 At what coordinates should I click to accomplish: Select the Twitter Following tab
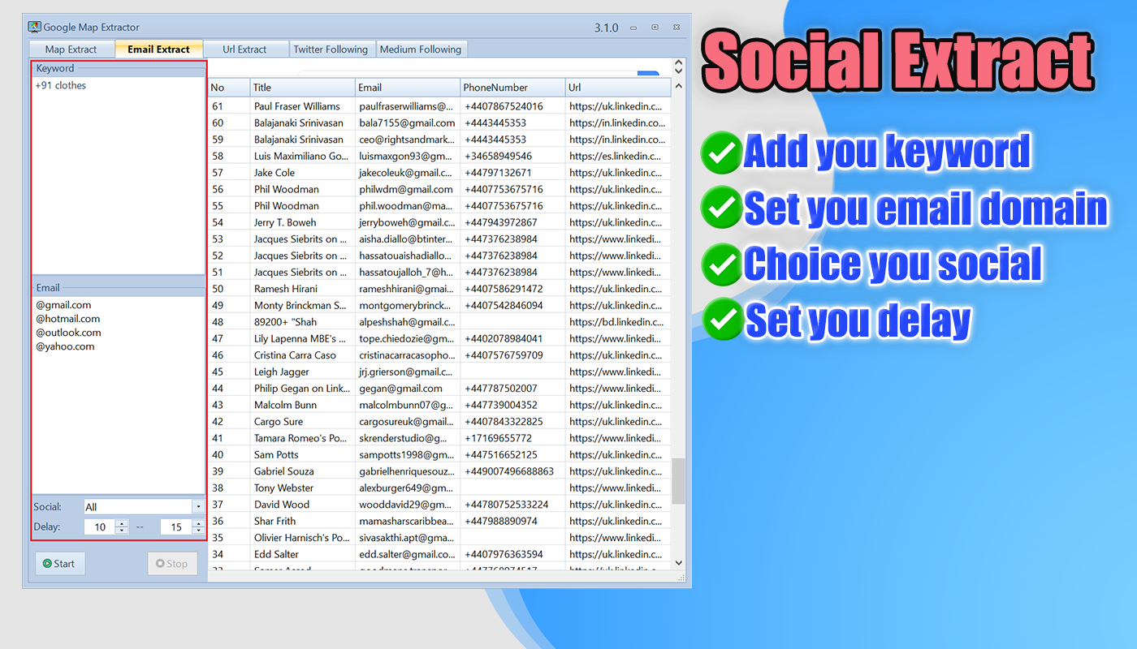(331, 49)
